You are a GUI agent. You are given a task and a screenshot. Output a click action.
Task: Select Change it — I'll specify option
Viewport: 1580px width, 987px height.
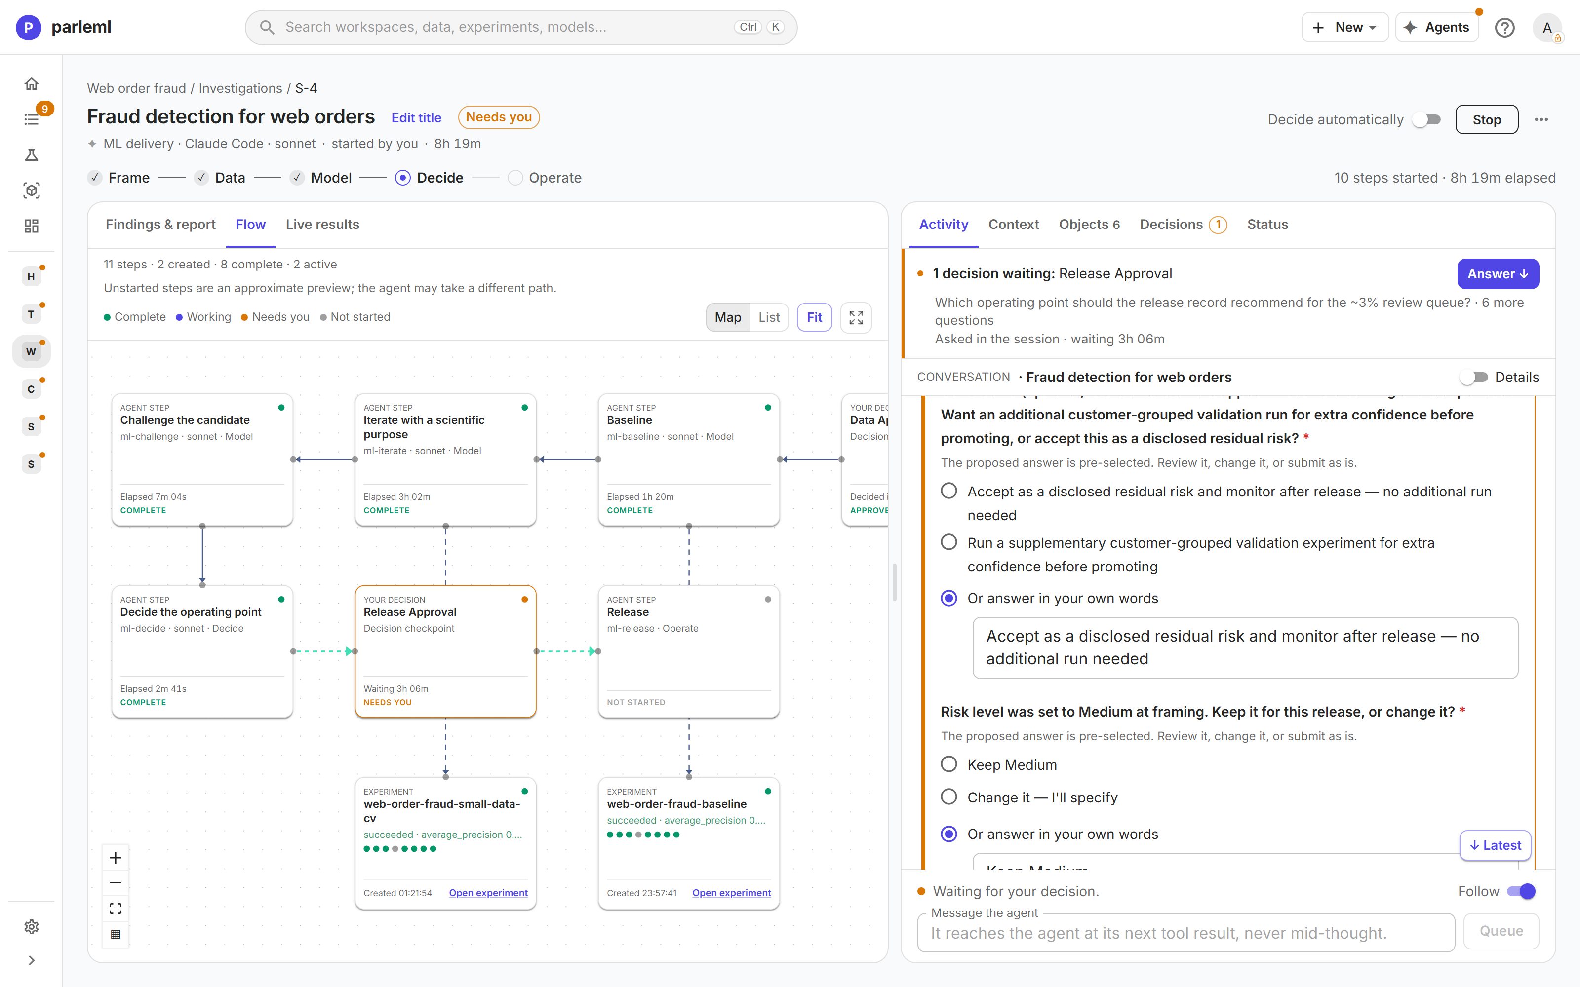point(948,797)
